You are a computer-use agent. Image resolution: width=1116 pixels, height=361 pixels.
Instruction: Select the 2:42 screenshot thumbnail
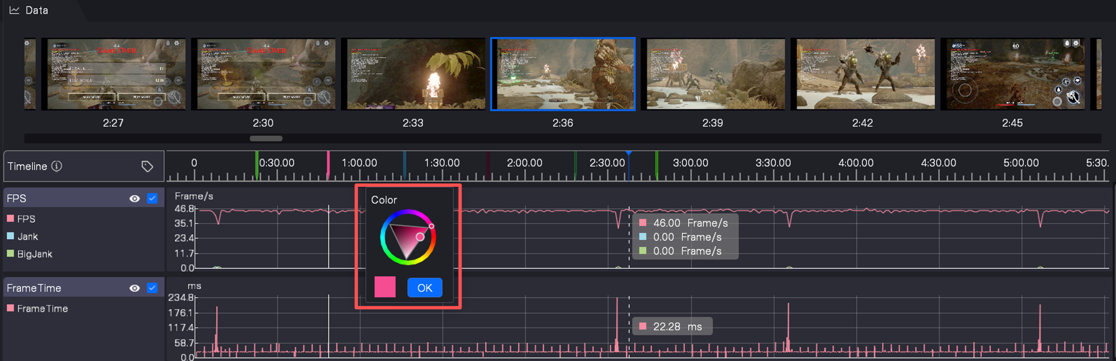[x=862, y=74]
